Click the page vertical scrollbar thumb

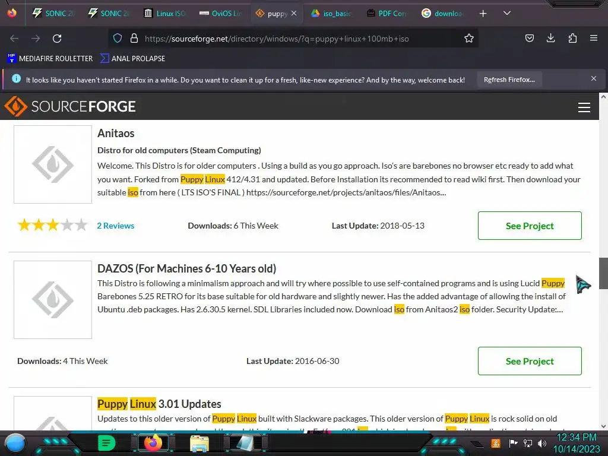point(603,273)
